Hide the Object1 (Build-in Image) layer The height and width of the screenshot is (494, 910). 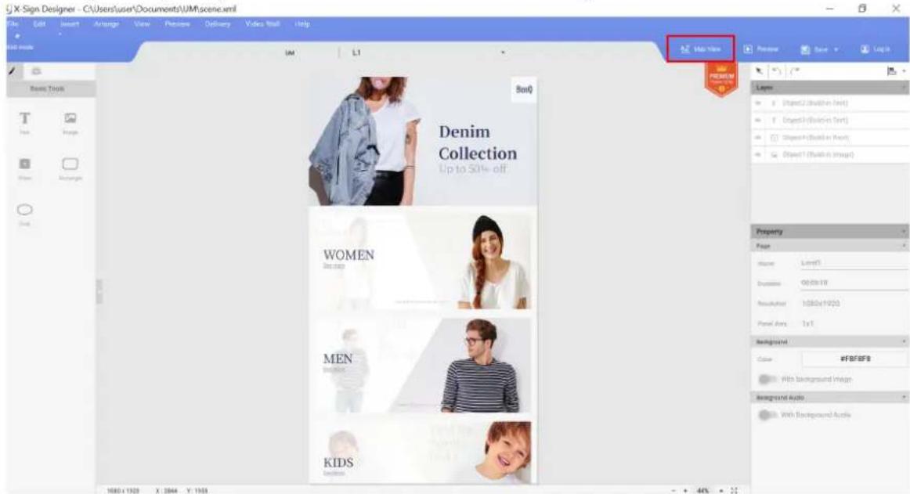click(x=758, y=155)
